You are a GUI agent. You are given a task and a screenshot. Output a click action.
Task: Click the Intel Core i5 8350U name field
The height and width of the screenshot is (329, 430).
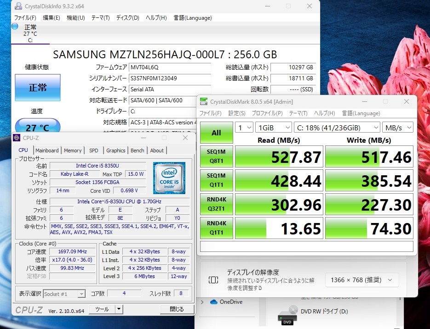(x=97, y=166)
